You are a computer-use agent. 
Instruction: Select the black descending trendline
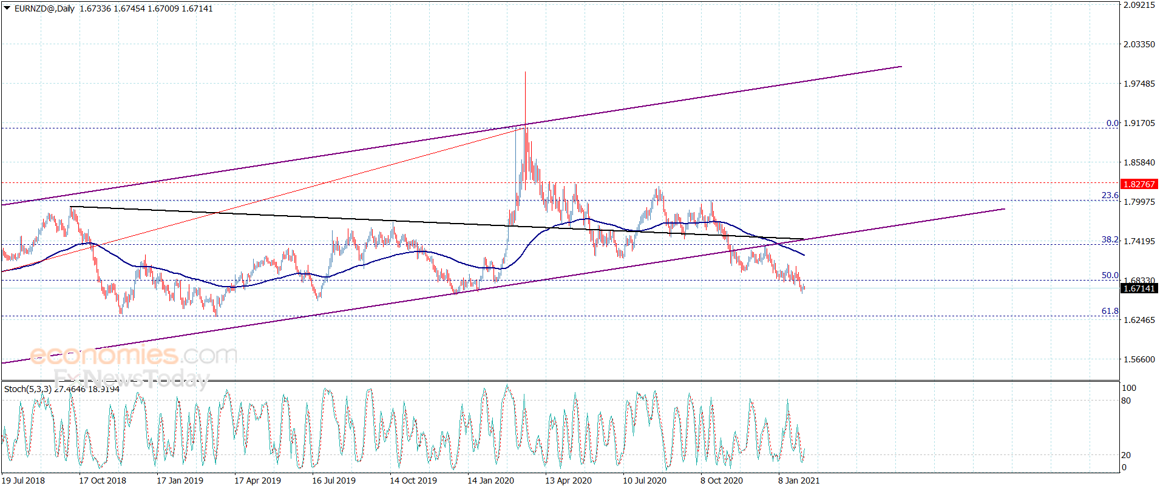click(x=437, y=223)
